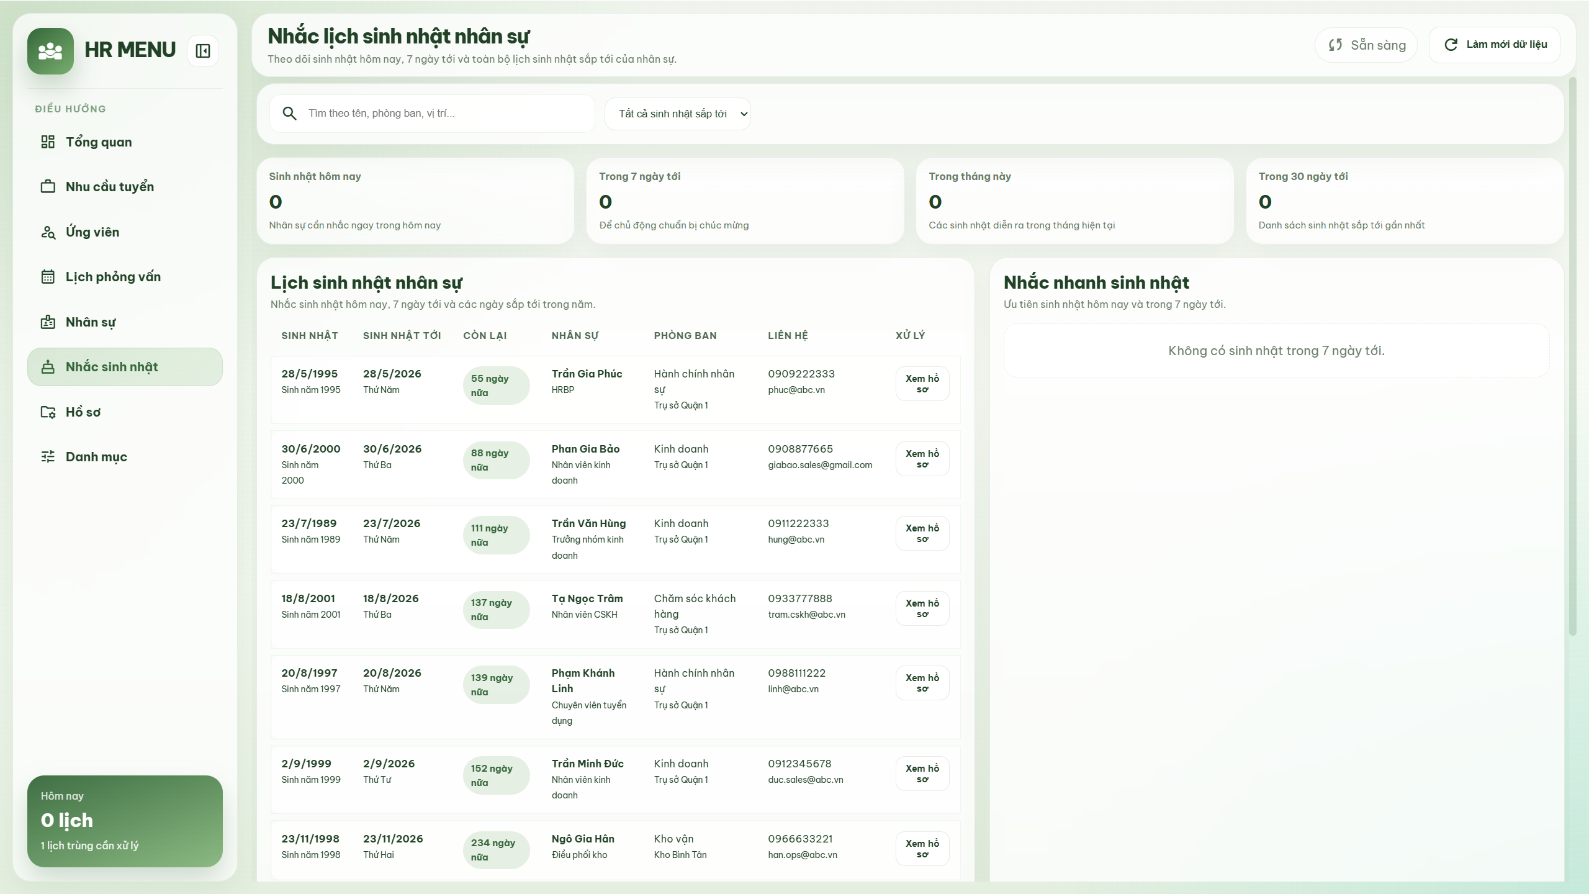This screenshot has height=894, width=1589.
Task: Click the refresh icon on Làm mới dữ liệu
Action: pos(1451,44)
